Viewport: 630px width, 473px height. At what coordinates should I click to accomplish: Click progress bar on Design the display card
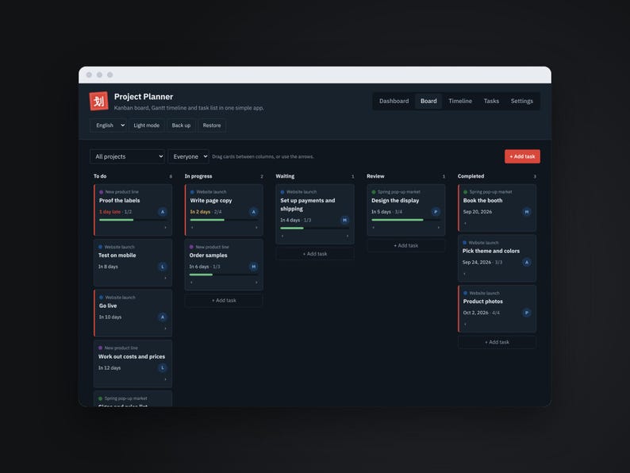[x=405, y=220]
